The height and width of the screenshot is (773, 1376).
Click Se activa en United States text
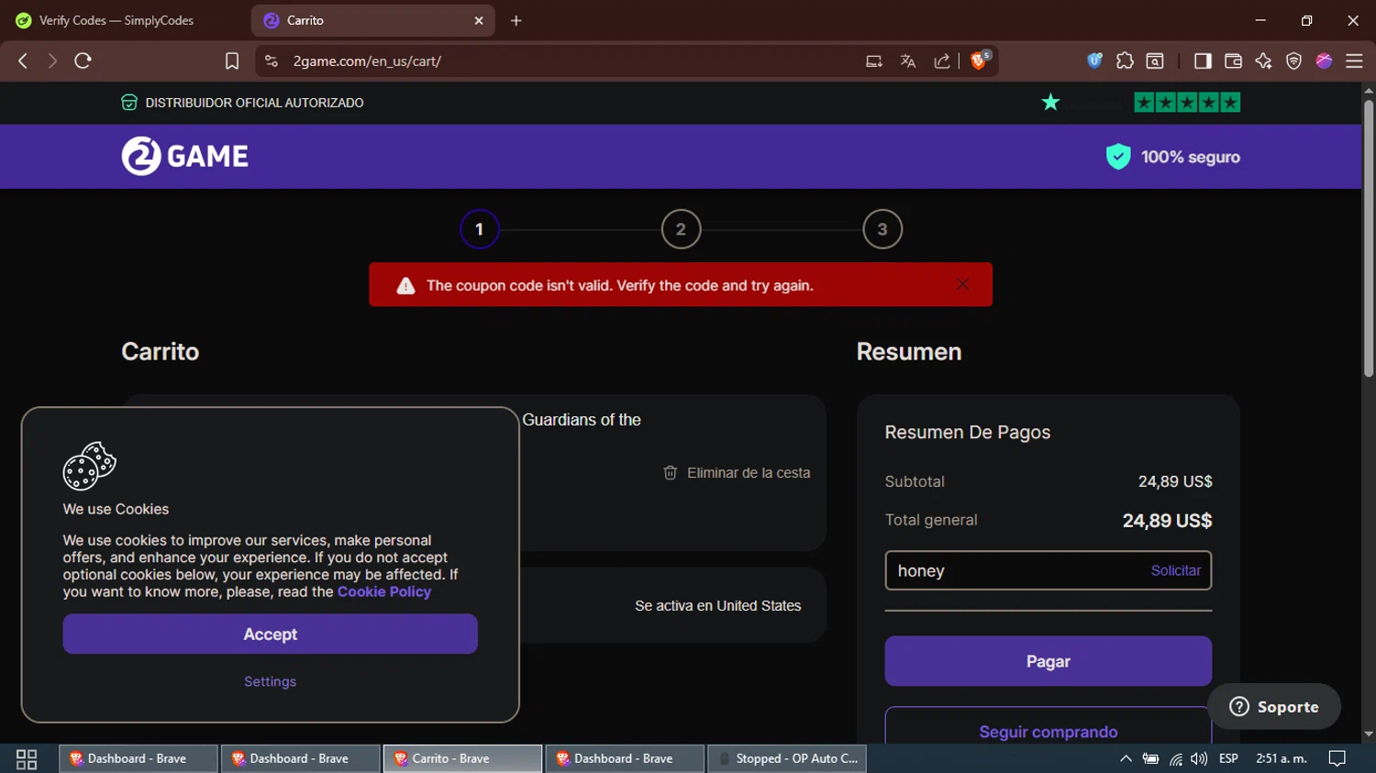click(x=718, y=605)
